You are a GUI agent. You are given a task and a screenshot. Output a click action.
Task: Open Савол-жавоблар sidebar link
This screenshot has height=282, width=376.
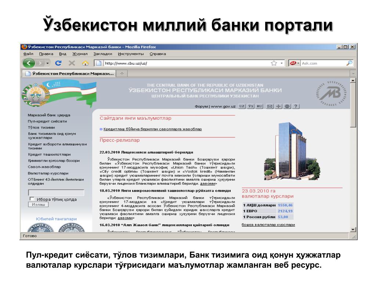point(44,167)
